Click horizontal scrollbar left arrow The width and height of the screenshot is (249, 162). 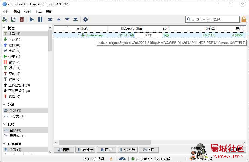click(x=56, y=142)
